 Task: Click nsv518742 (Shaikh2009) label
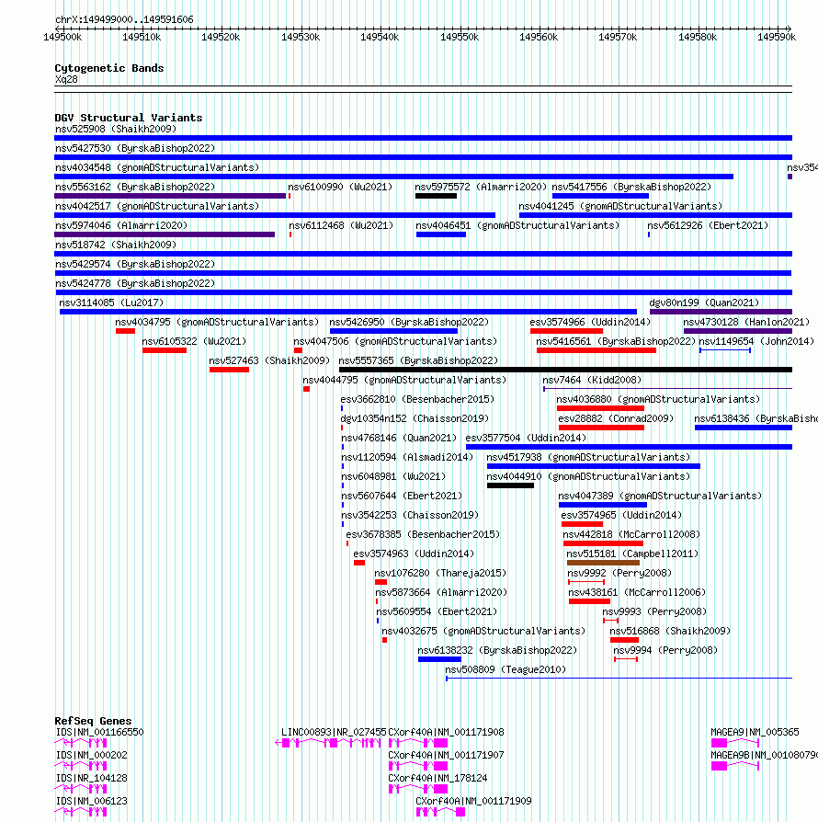click(x=116, y=245)
